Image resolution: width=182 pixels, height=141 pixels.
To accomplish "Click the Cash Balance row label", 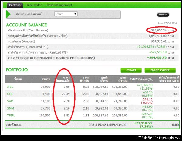I will [28, 31].
